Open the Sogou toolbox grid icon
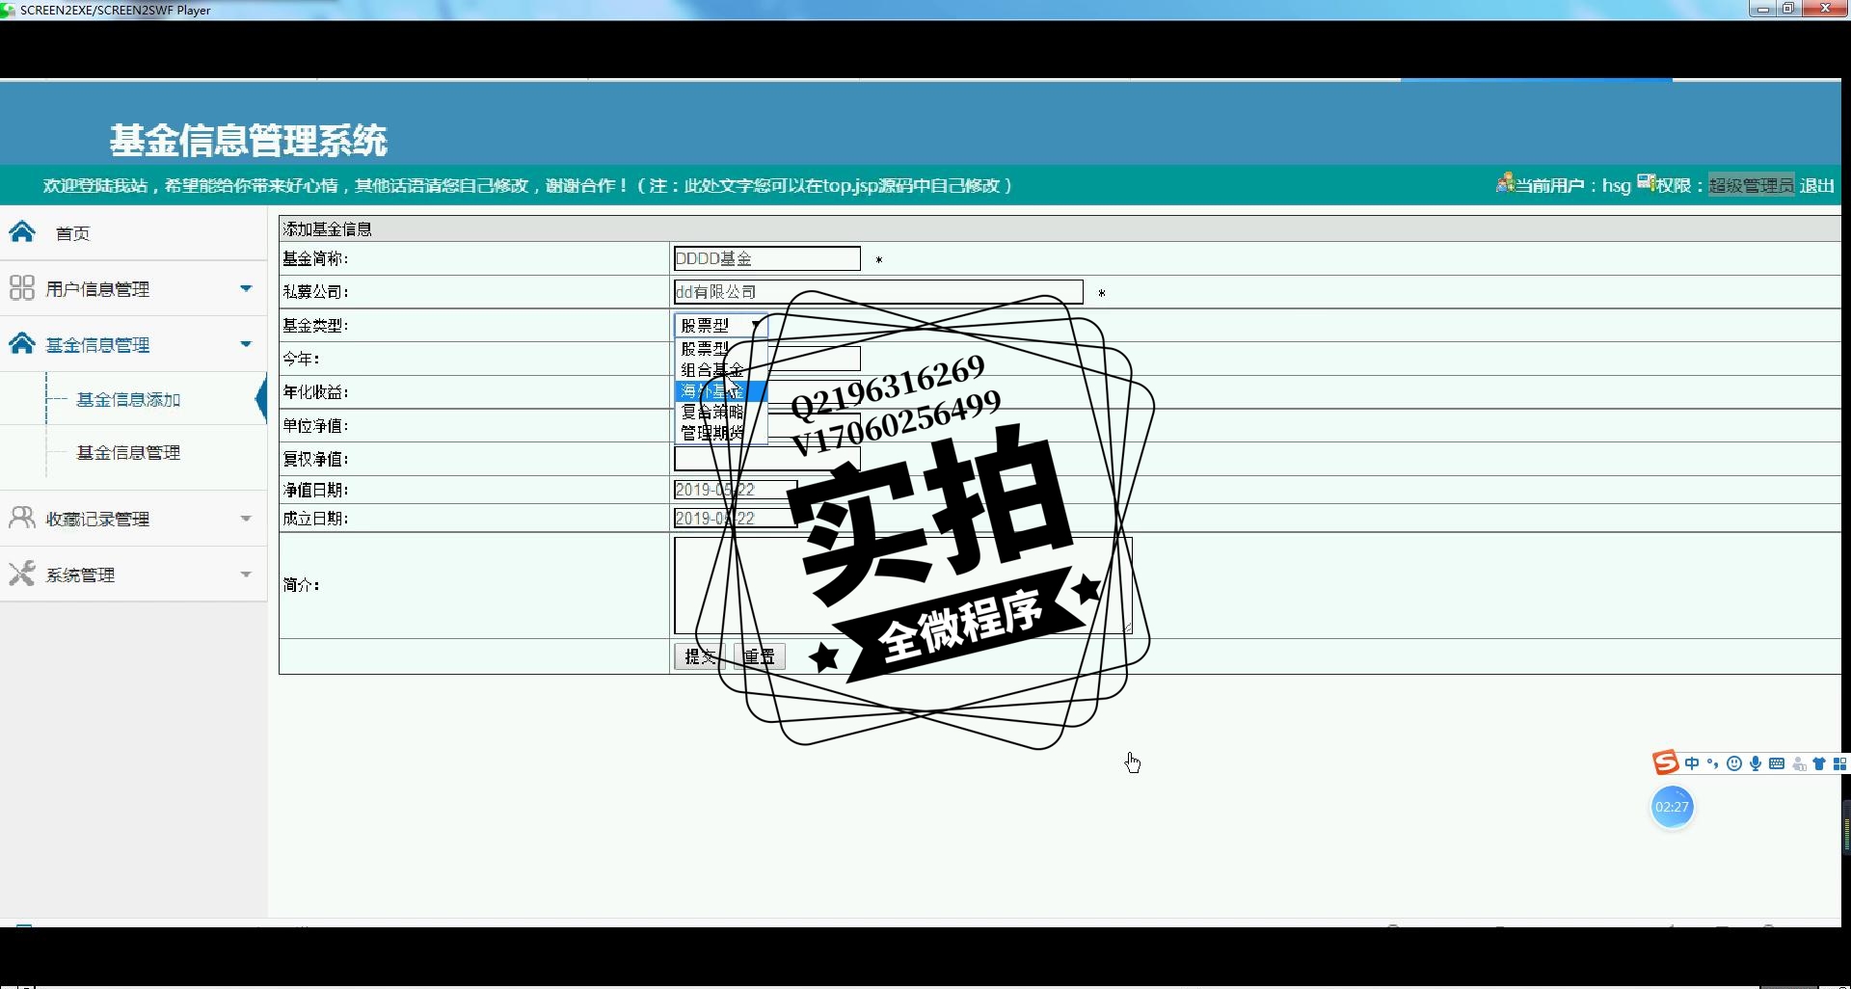The image size is (1851, 989). point(1839,763)
